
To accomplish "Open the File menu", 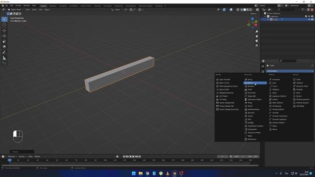I will [6, 5].
